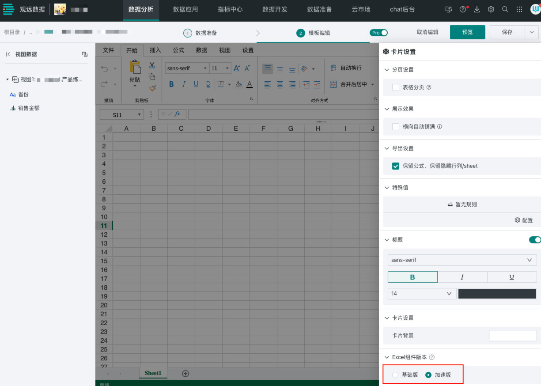Increase font size with larger A icon
The height and width of the screenshot is (386, 541).
coord(237,68)
